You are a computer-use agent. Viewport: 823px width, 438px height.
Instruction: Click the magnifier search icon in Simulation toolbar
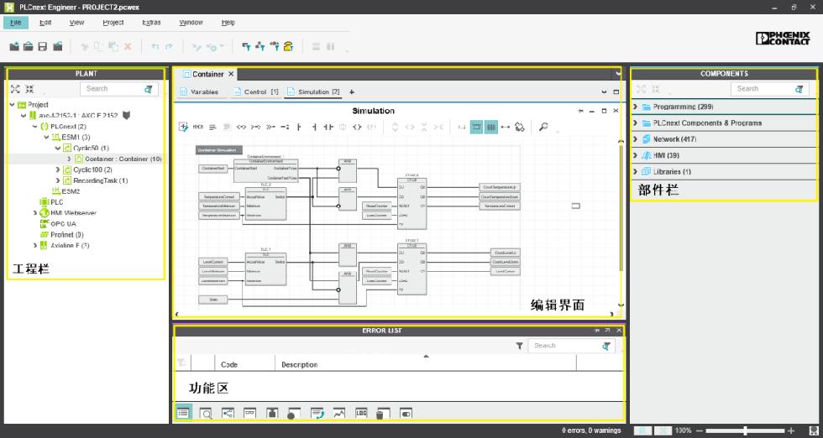pos(543,127)
